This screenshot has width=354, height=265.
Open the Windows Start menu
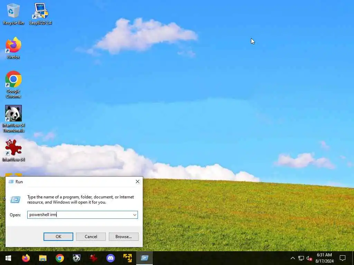(x=8, y=258)
